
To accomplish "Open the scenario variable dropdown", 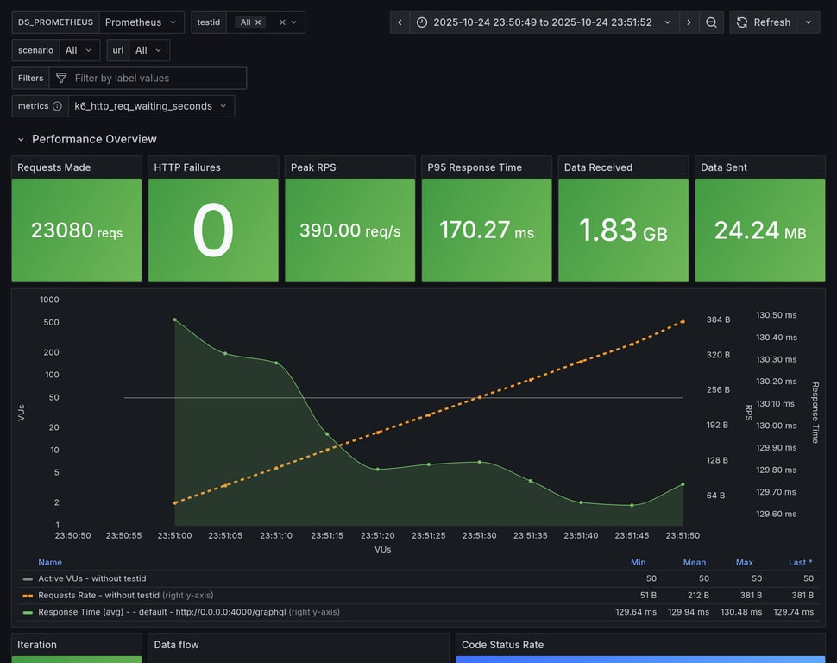I will point(79,50).
